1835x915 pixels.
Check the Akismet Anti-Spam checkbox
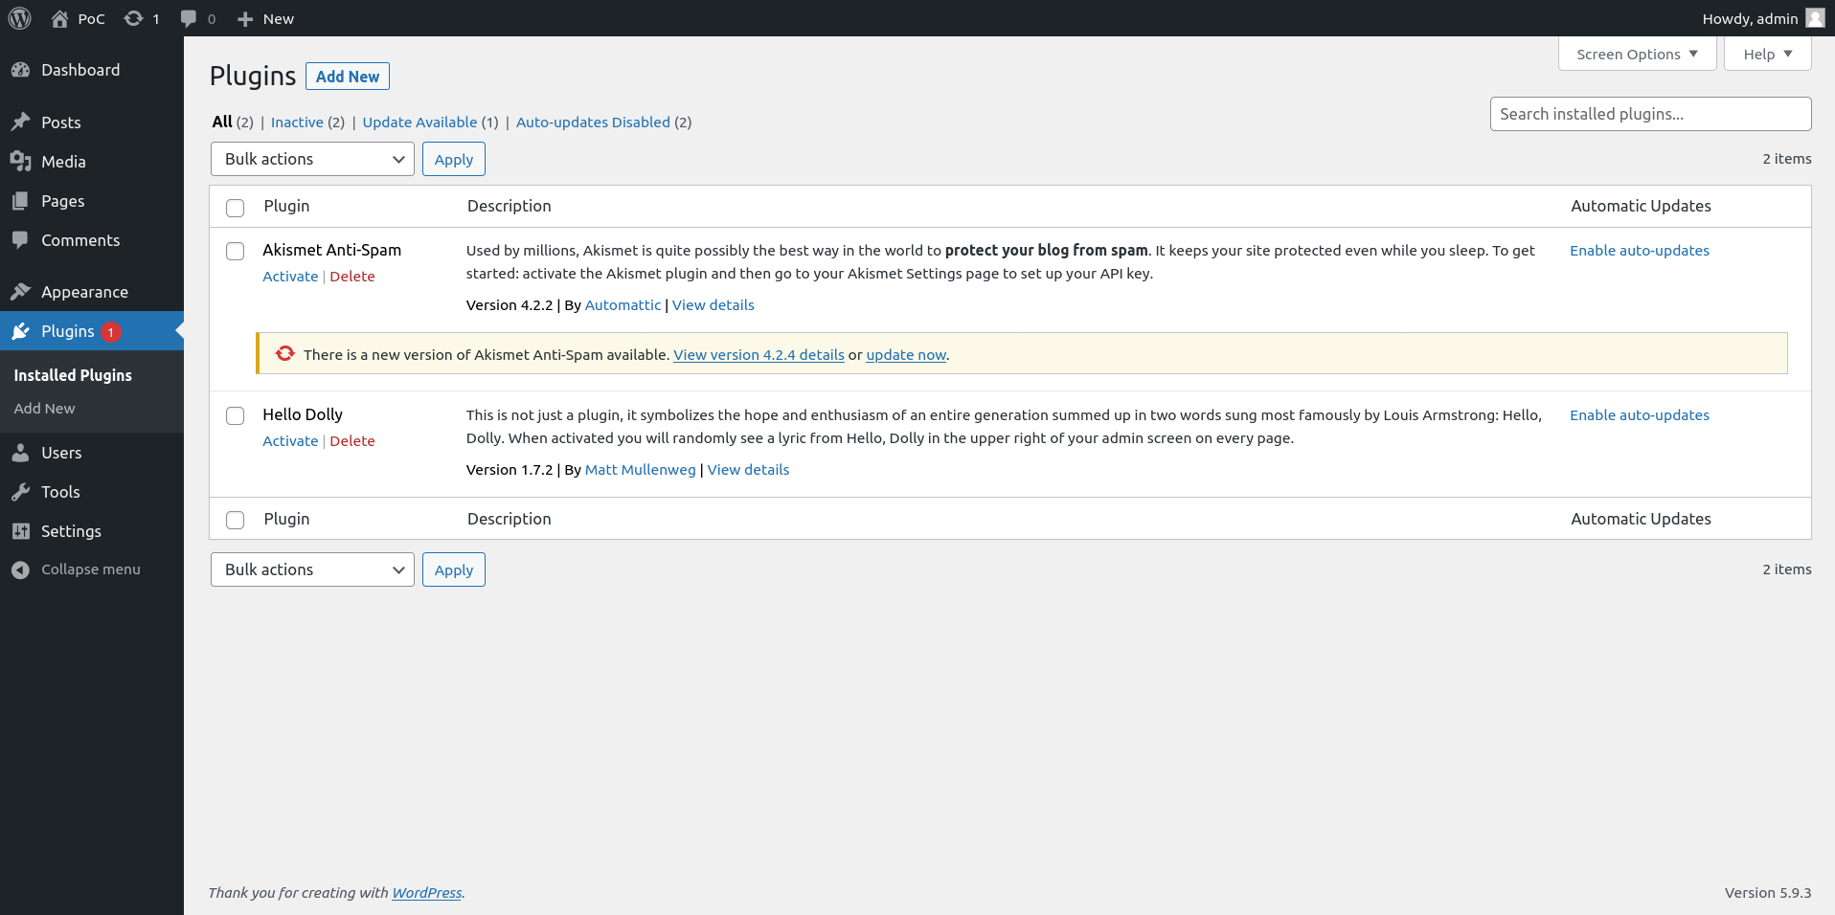coord(235,251)
